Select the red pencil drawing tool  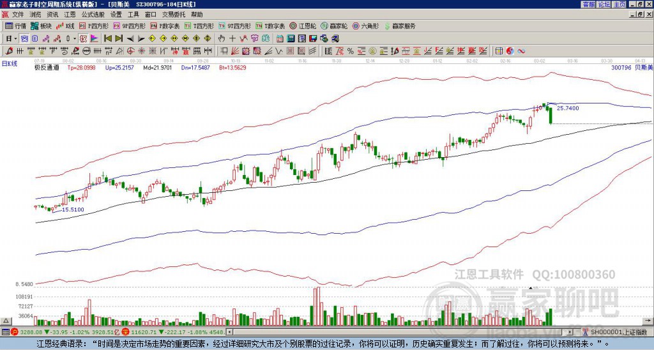pos(9,51)
